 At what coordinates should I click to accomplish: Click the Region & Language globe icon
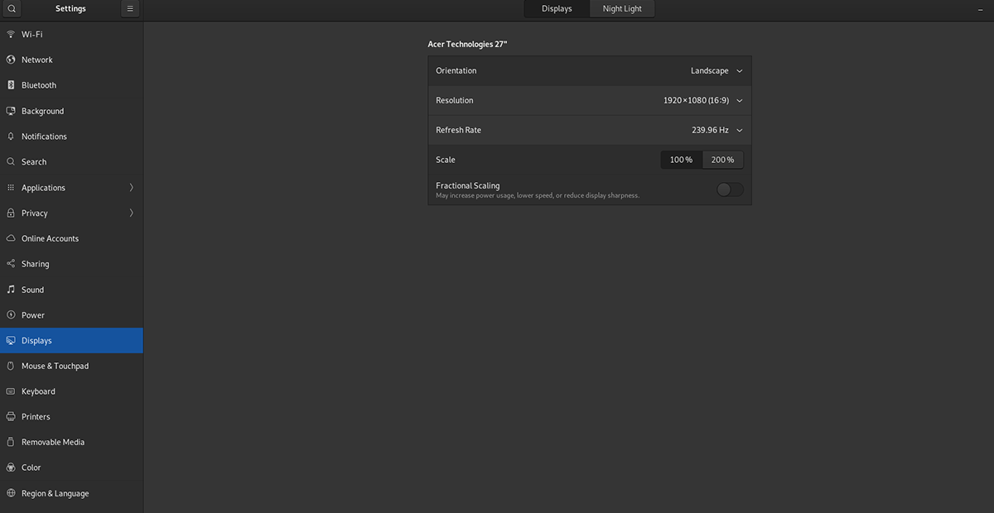[11, 493]
